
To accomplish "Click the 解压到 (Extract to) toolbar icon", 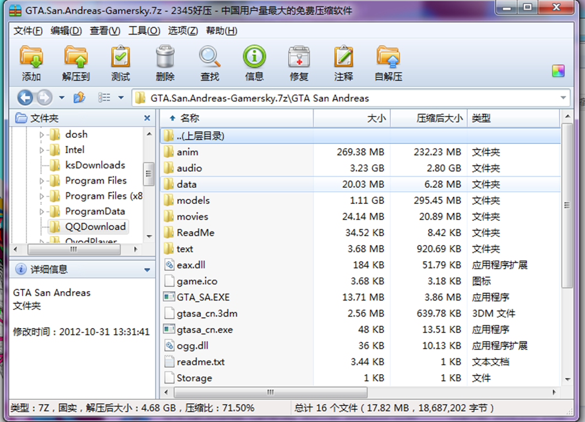I will (x=76, y=63).
